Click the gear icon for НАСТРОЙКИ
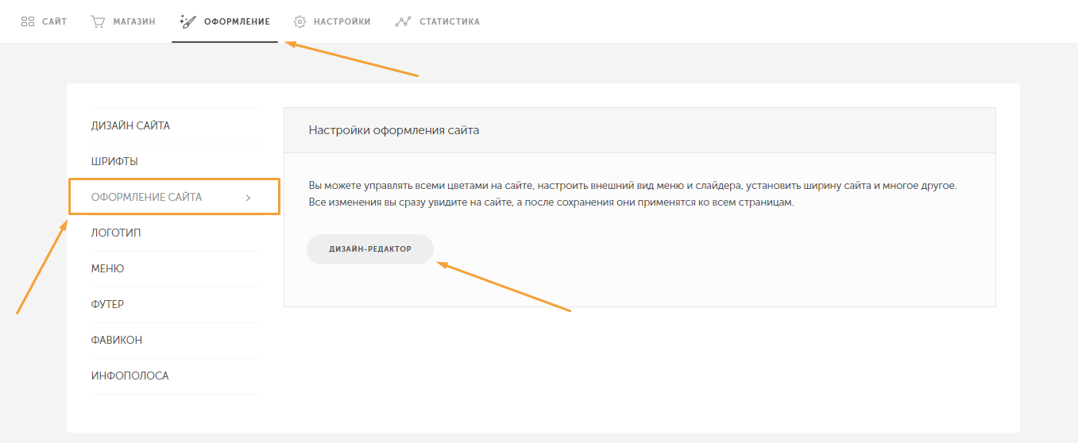Image resolution: width=1078 pixels, height=443 pixels. (x=299, y=21)
